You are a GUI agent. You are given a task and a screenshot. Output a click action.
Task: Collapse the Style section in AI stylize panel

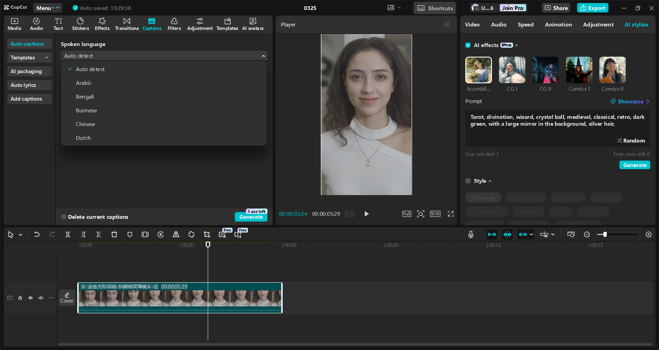click(490, 181)
